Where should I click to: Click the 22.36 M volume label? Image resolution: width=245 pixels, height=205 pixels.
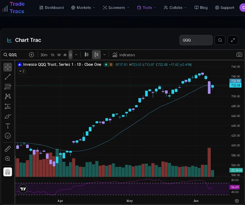[236, 170]
